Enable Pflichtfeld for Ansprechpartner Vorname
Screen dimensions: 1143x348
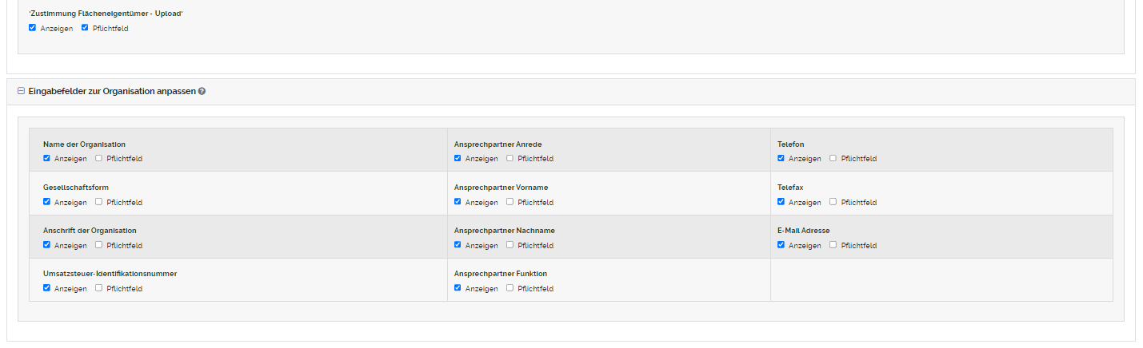(x=510, y=201)
